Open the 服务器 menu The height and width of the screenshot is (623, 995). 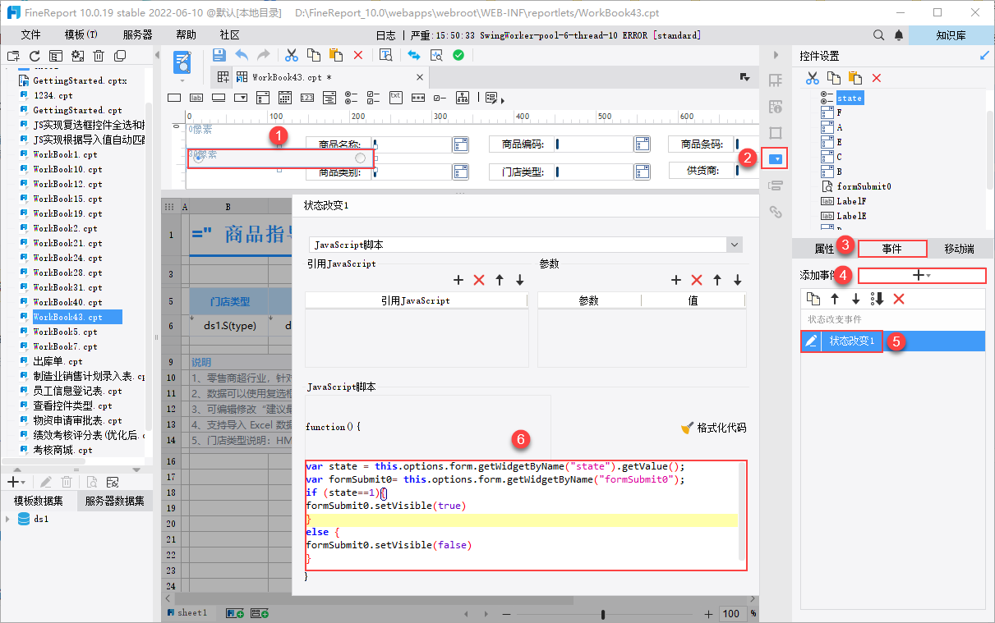137,35
